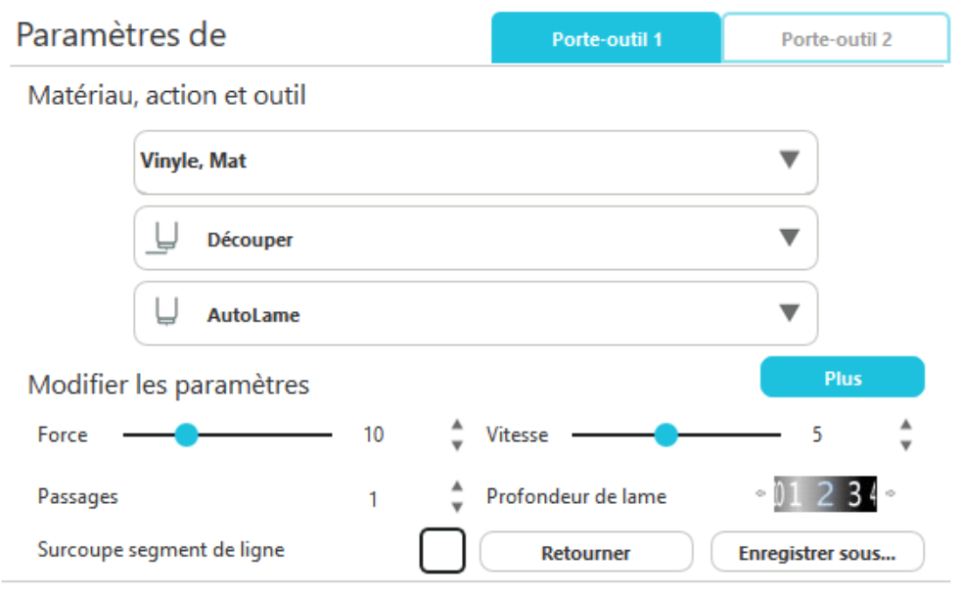Decrease Vitesse with the down arrow
Screen dimensions: 961x594
click(x=906, y=444)
